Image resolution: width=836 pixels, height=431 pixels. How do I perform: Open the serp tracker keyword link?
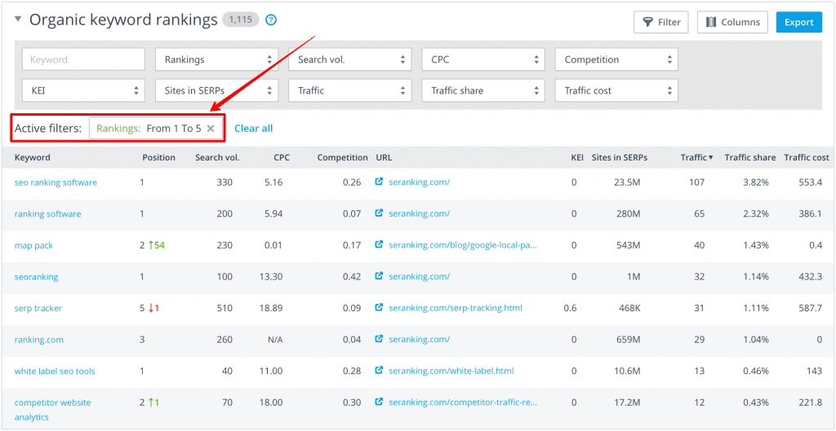pyautogui.click(x=38, y=308)
